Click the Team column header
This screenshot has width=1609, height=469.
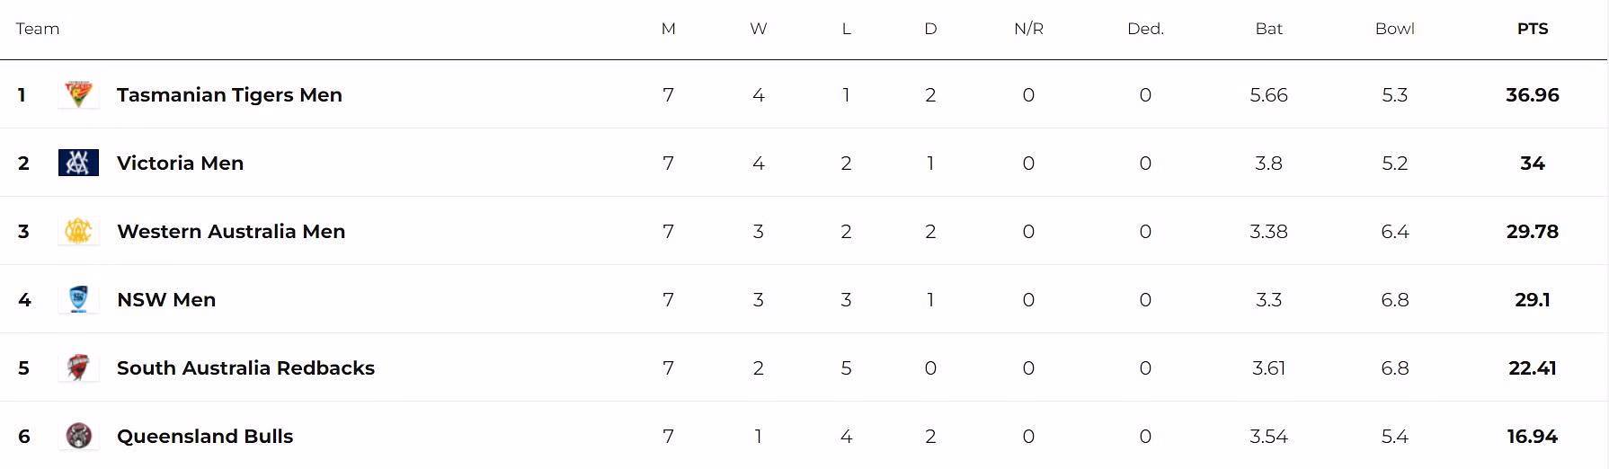pyautogui.click(x=38, y=29)
